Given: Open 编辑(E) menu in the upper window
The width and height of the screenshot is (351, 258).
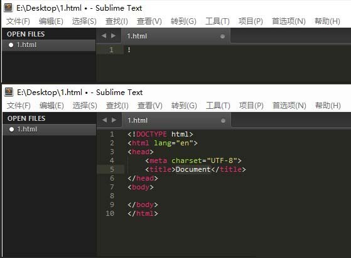Looking at the screenshot, I should pos(51,21).
